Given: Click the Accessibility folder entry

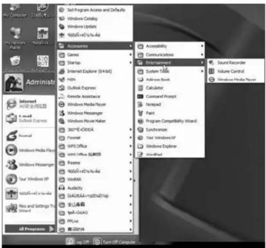Looking at the screenshot, I should (x=170, y=46).
